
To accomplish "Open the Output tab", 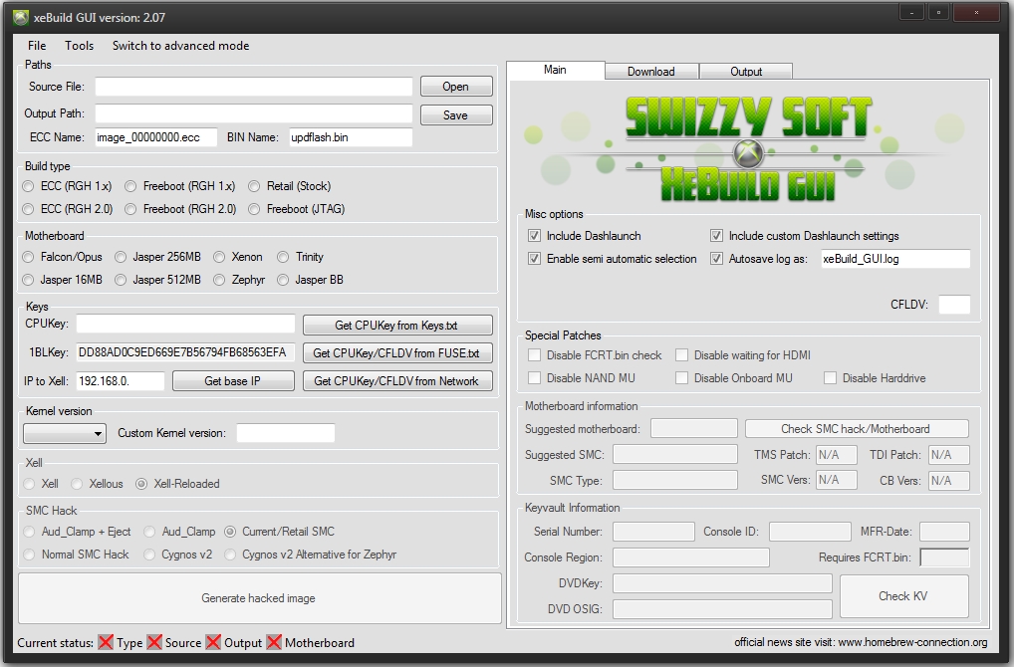I will 746,72.
